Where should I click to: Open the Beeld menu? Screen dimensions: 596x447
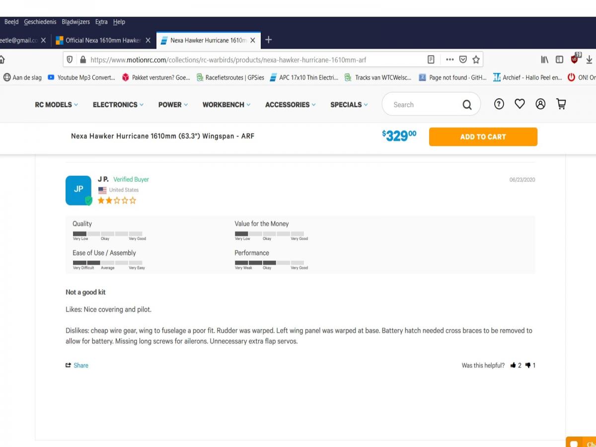point(11,22)
